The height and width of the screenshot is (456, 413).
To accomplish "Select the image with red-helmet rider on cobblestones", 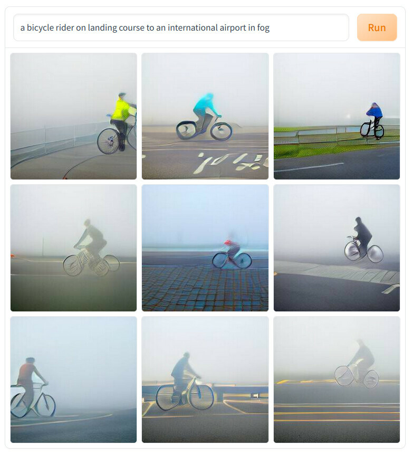I will (x=205, y=248).
